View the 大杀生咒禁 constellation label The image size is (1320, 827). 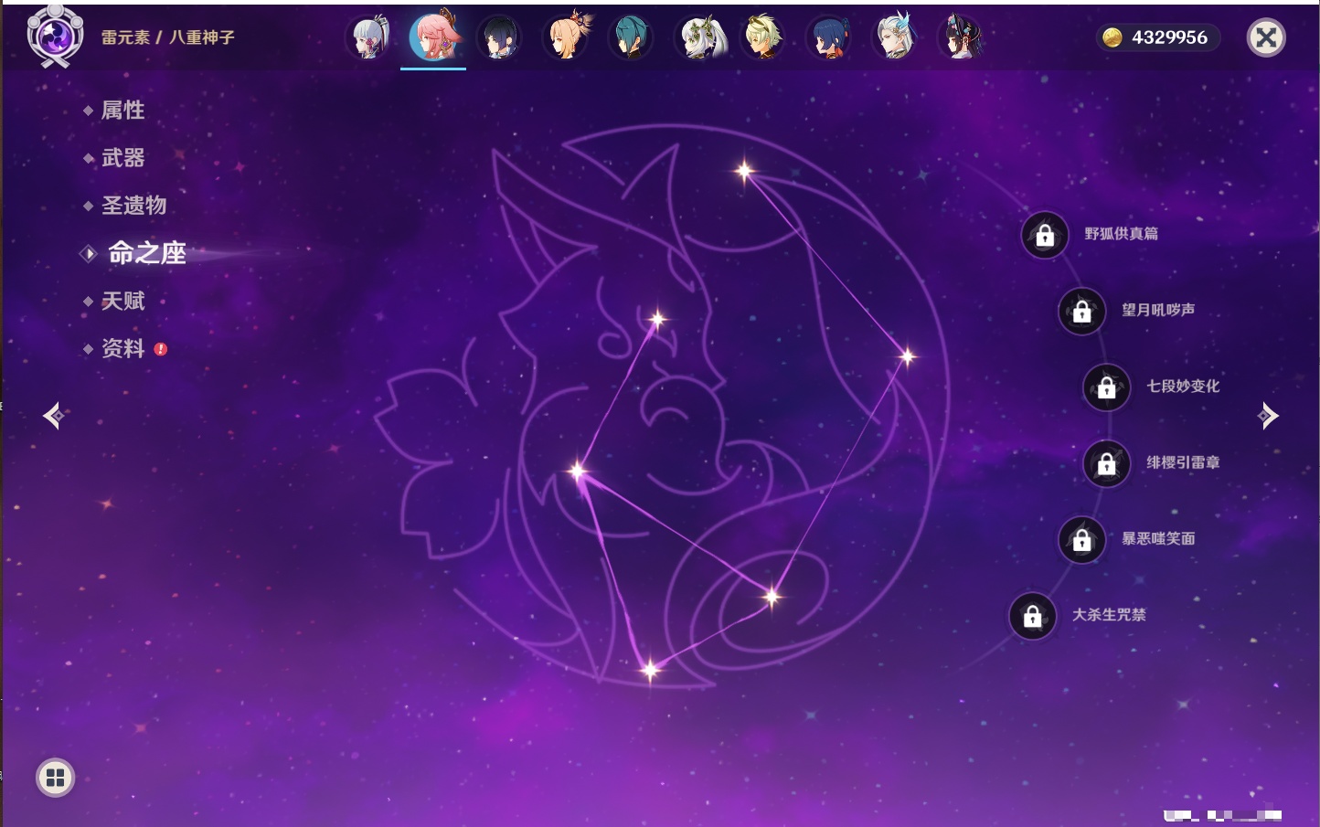tap(1109, 615)
